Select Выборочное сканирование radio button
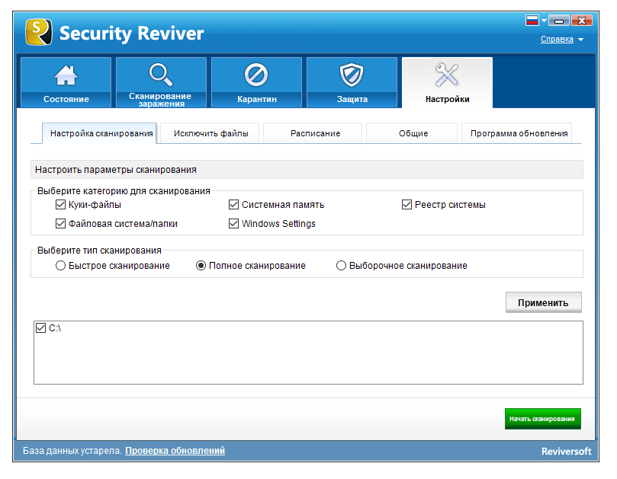 click(x=341, y=266)
